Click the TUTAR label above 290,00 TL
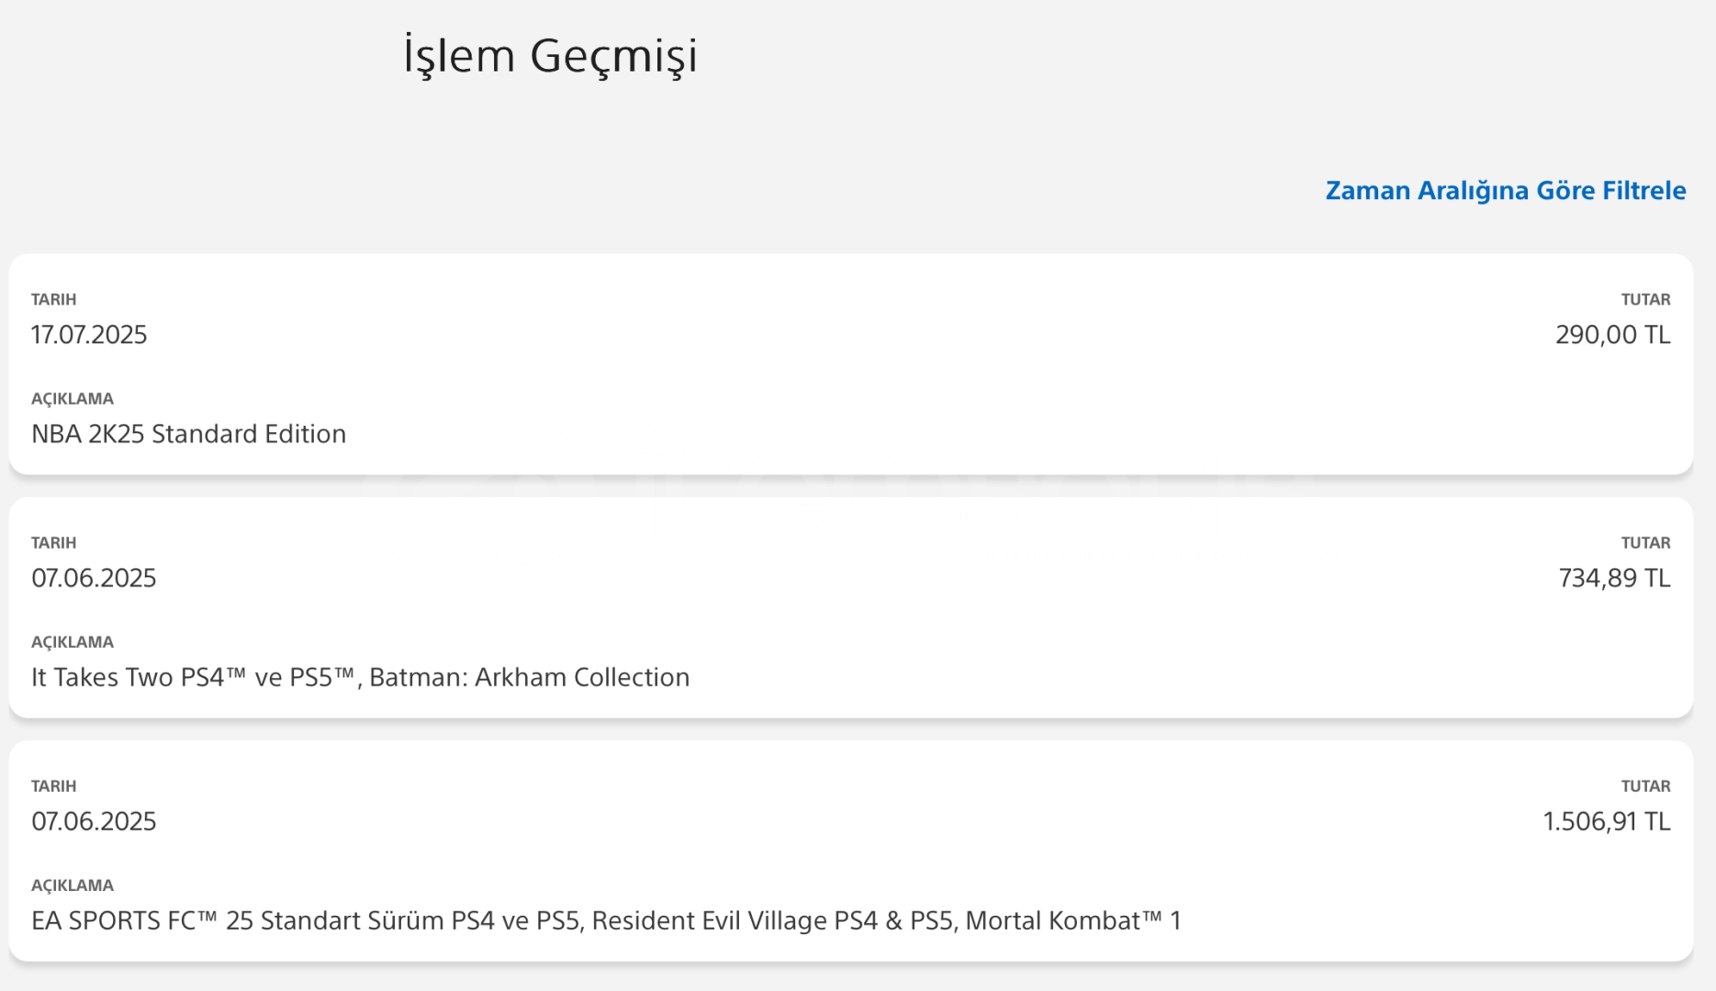The height and width of the screenshot is (991, 1716). (1645, 299)
